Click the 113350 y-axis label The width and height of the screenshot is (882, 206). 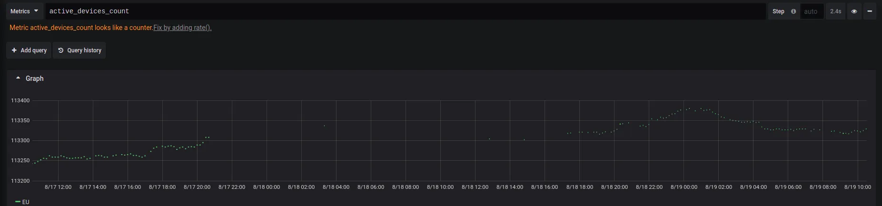(x=20, y=120)
